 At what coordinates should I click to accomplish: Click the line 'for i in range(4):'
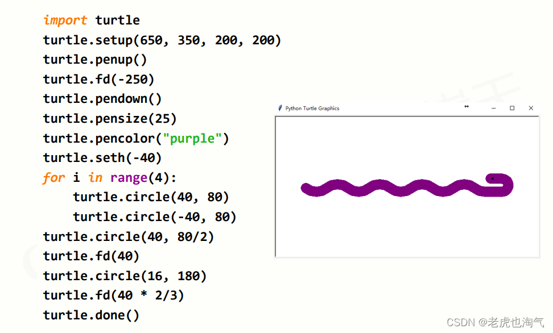coord(110,178)
